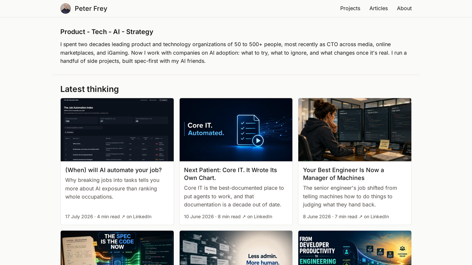The height and width of the screenshot is (265, 472).
Task: Click summary "The senior engineer's job shifted"
Action: pyautogui.click(x=350, y=196)
